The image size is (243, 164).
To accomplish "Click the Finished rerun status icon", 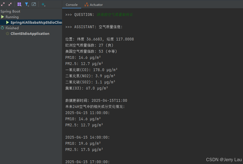I will pos(2,28).
